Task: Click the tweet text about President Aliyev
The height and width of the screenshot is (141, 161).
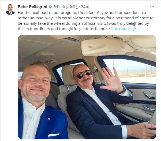Action: coord(85,21)
